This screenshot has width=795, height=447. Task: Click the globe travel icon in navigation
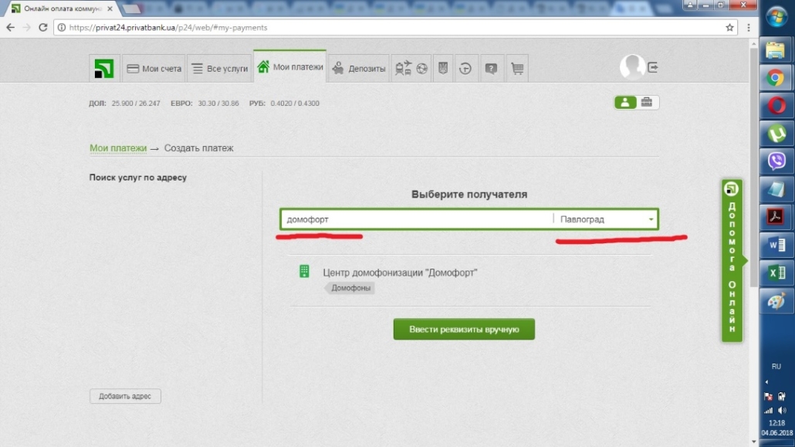(422, 69)
